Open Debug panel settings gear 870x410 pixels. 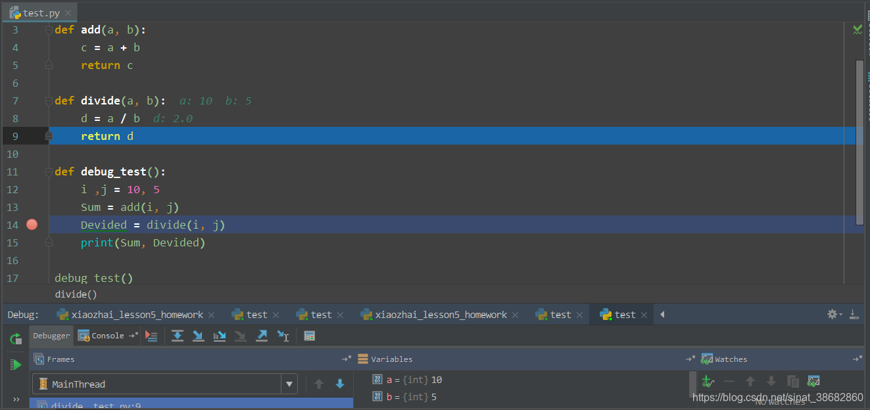click(x=834, y=315)
